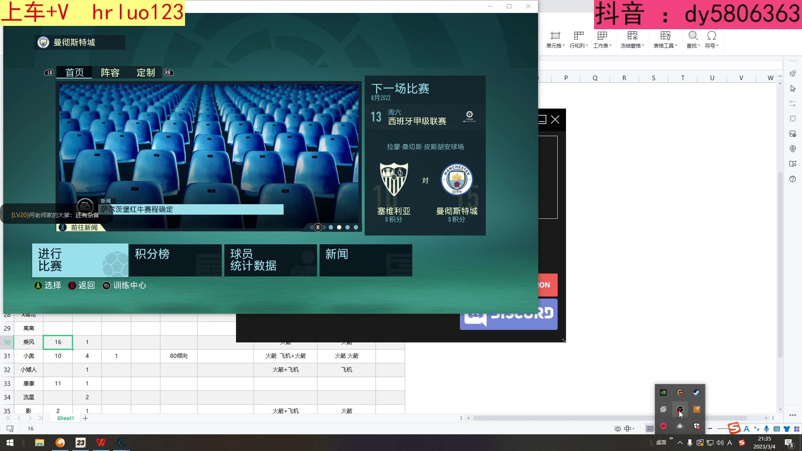Click EA app icon in system tray popup
Screen dimensions: 802x451
click(x=663, y=426)
